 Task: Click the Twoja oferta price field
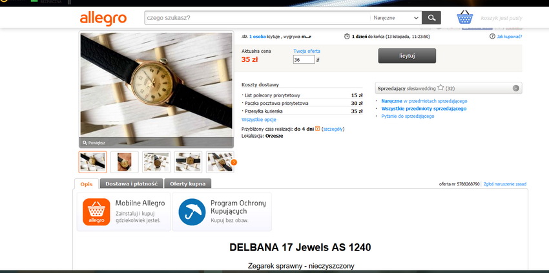tap(304, 60)
